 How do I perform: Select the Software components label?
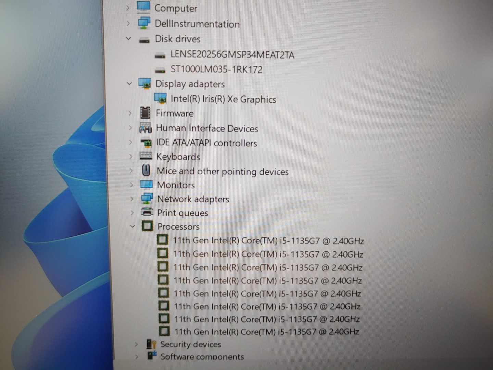click(202, 357)
